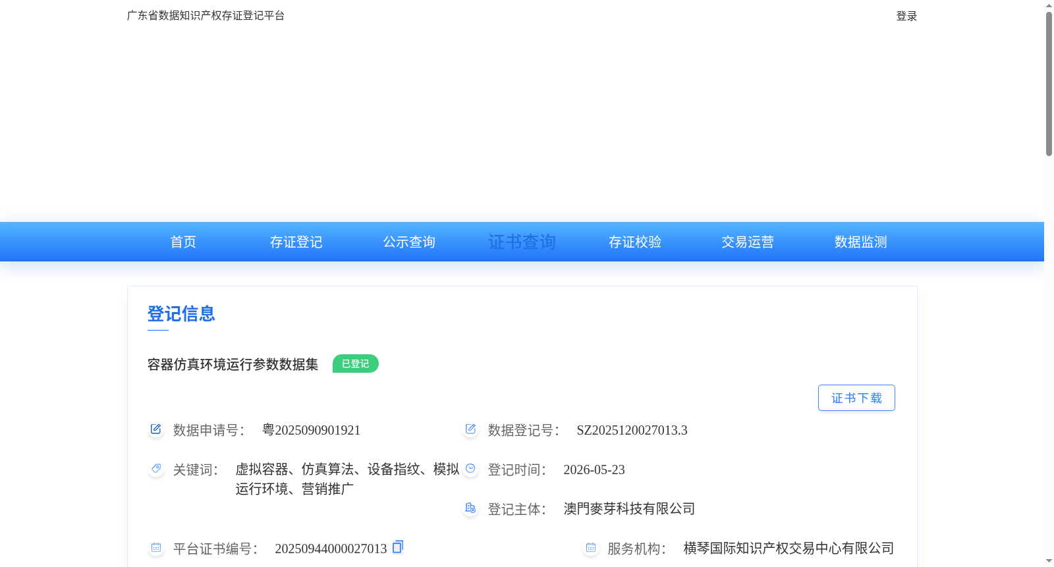Screen dimensions: 1054x567
Task: Click the 登记主体 label
Action: point(517,509)
